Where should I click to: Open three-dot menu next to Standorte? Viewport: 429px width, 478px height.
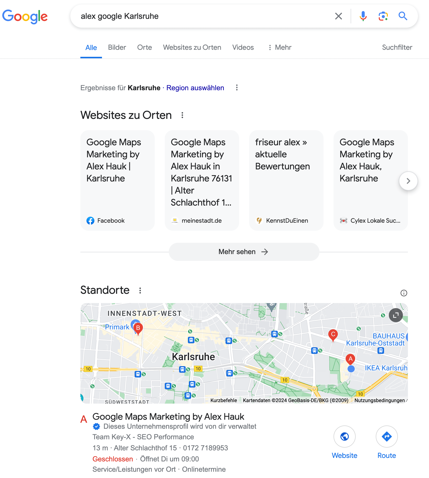[x=140, y=291]
